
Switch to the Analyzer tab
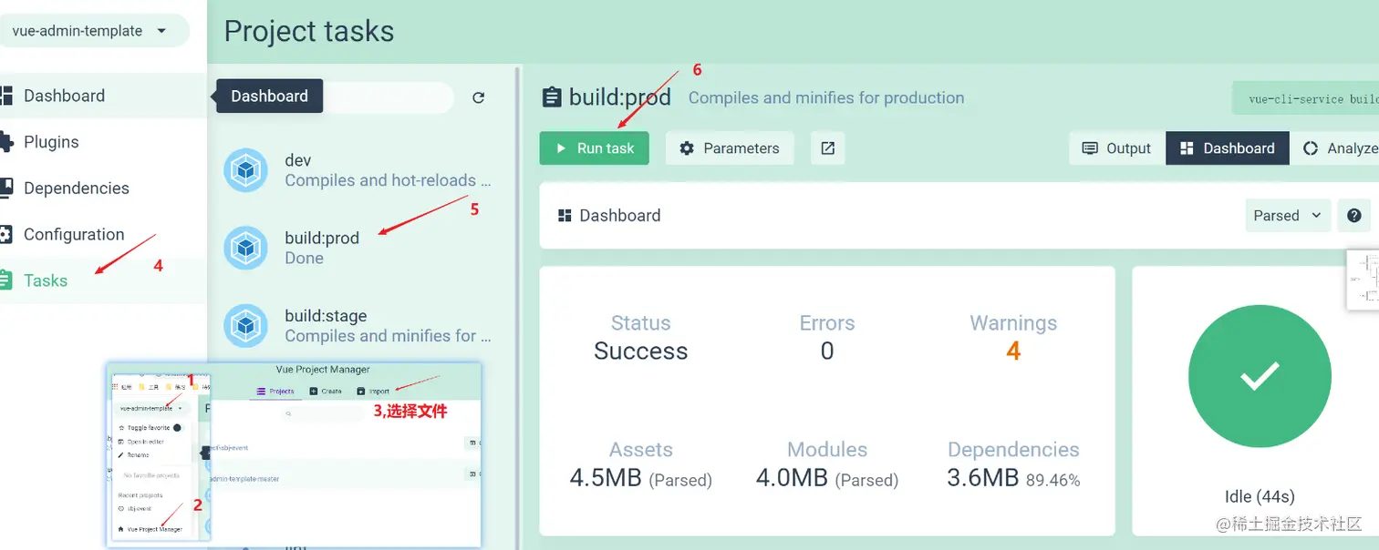(x=1336, y=148)
